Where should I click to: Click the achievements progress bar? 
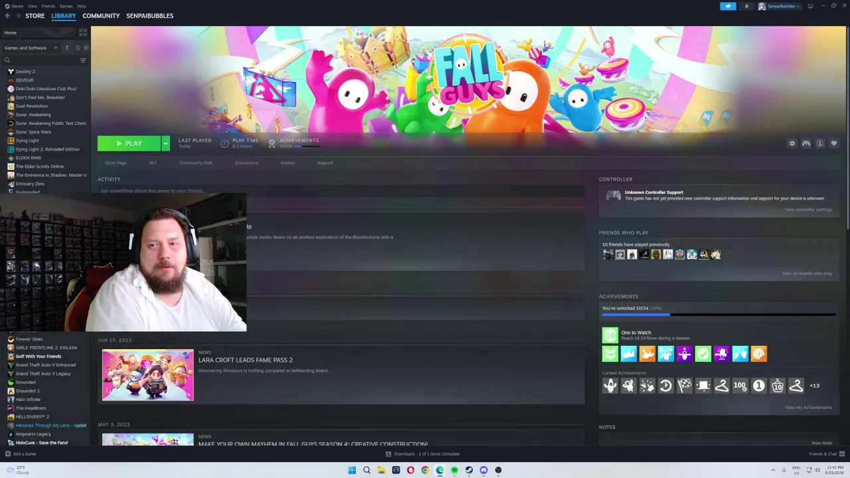coord(719,315)
